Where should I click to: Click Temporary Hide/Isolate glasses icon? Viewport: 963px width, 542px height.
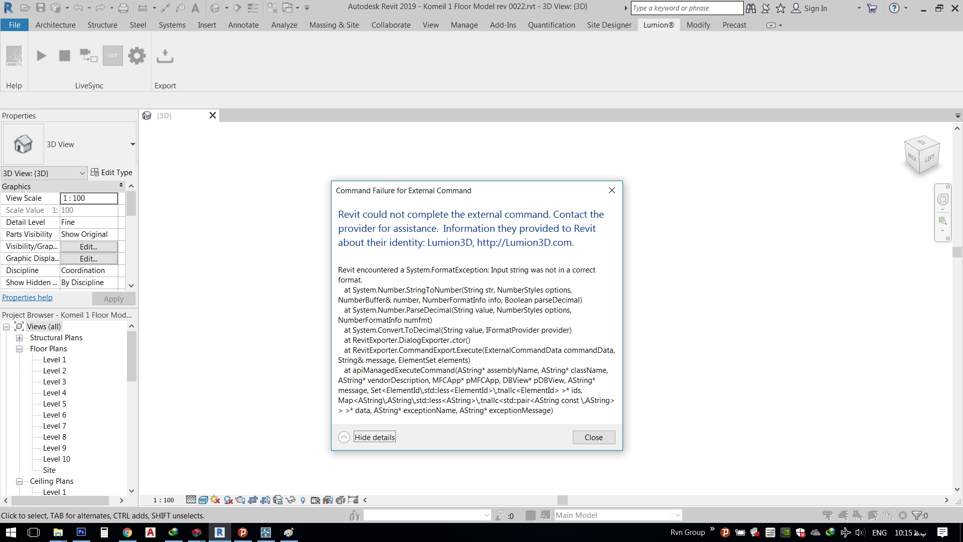click(x=290, y=500)
